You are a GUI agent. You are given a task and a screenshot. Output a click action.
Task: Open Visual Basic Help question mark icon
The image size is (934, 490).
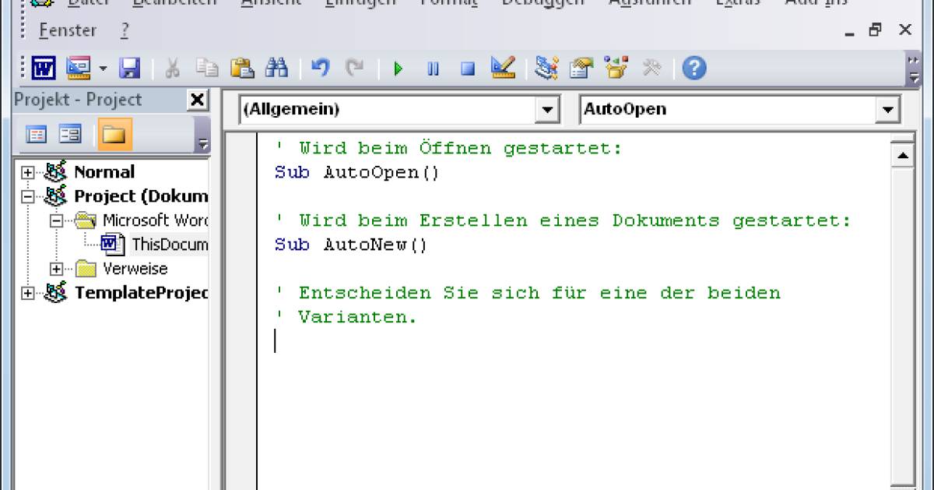click(693, 69)
